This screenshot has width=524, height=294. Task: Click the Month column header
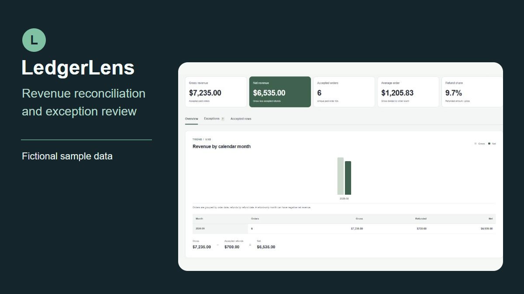point(199,219)
